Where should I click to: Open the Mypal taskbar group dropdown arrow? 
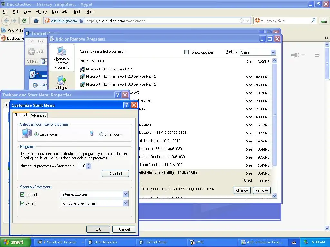tap(83, 242)
